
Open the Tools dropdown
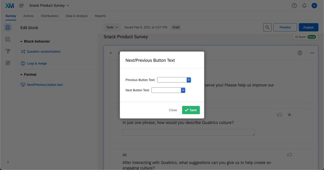112,28
